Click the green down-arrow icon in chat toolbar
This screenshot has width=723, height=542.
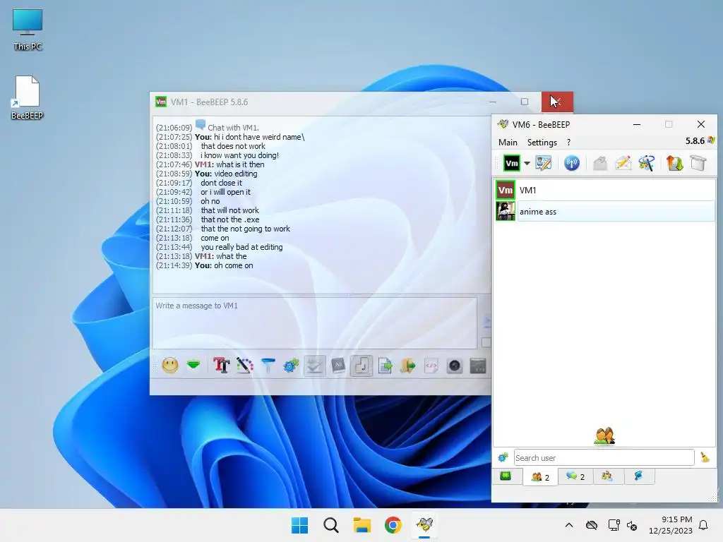click(x=193, y=366)
